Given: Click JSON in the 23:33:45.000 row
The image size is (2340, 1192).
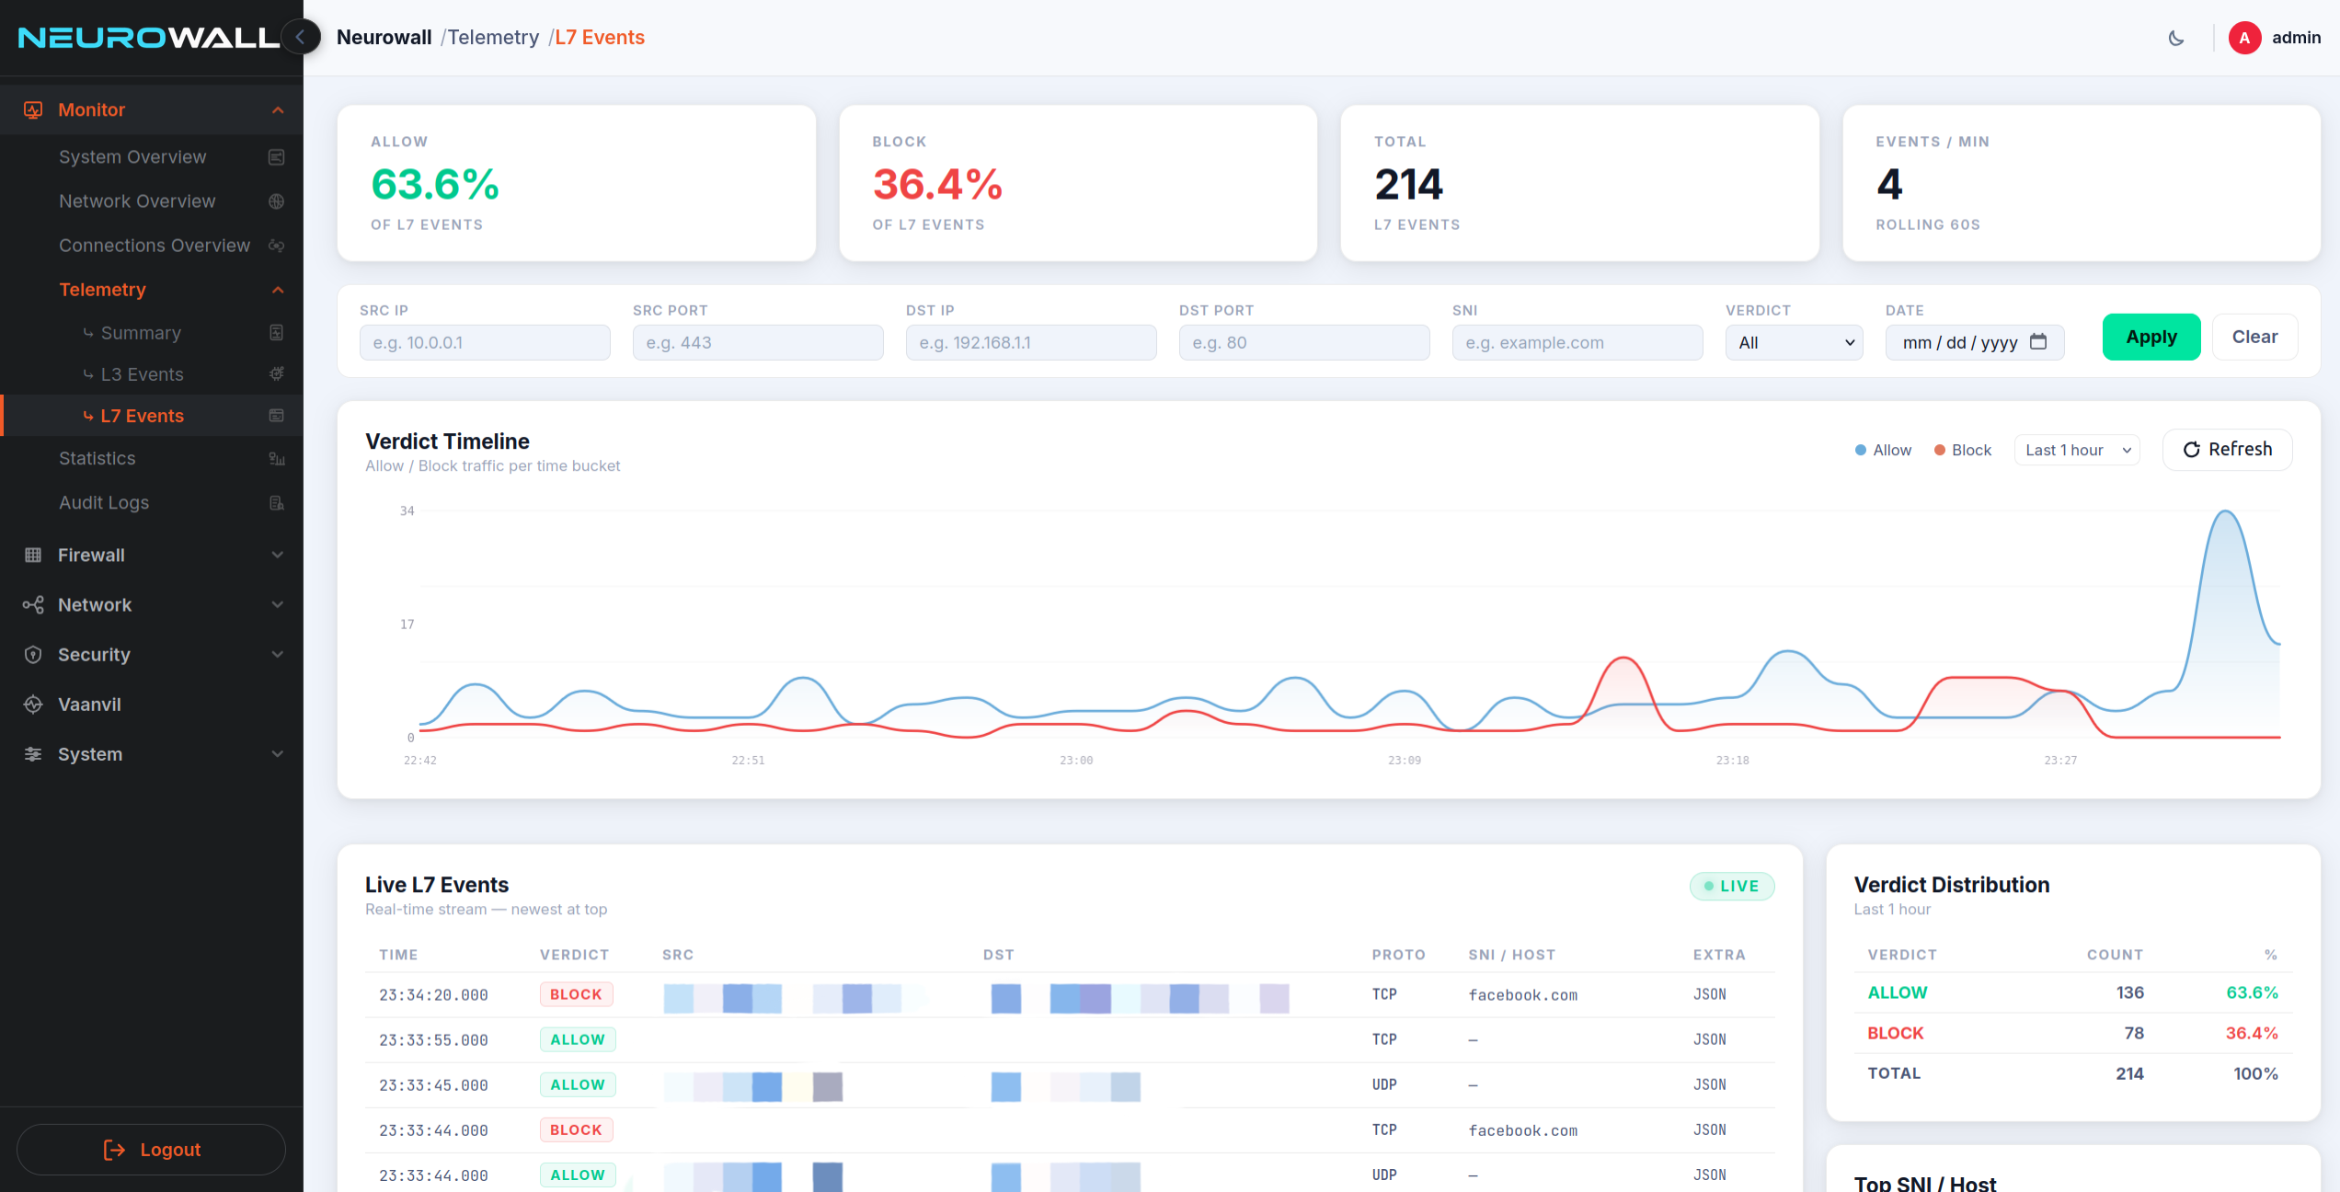Looking at the screenshot, I should pos(1709,1084).
